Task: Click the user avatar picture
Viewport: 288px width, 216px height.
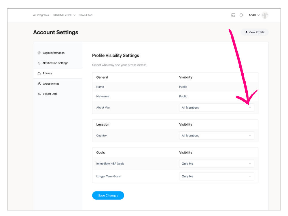Action: (x=265, y=15)
